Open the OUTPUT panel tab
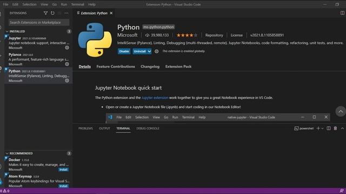The height and width of the screenshot is (194, 346). pos(104,128)
